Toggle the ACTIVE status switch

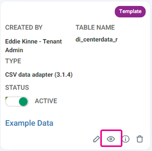(x=17, y=101)
